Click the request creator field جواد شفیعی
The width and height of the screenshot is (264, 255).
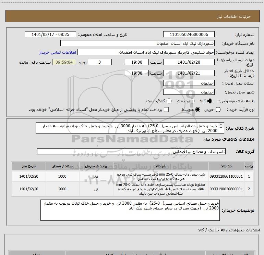146,52
